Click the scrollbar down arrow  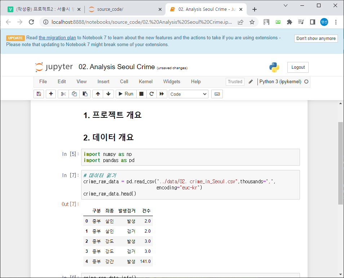[x=340, y=274]
